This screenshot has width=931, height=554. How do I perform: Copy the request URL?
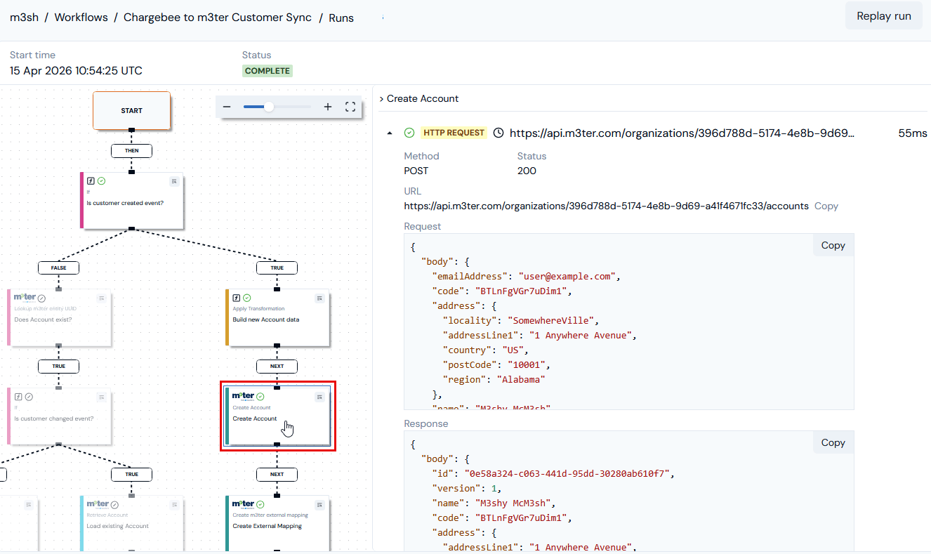click(826, 206)
